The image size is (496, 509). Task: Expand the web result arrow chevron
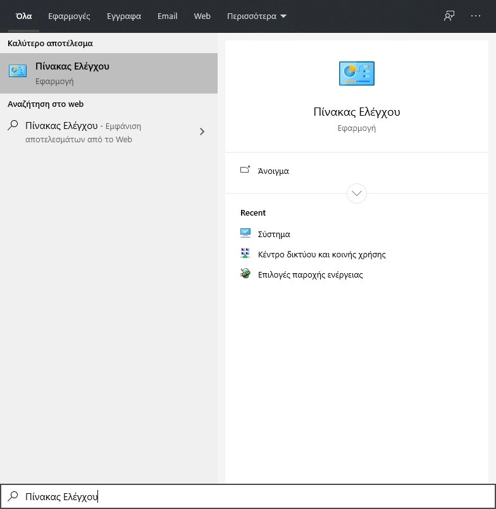coord(202,132)
